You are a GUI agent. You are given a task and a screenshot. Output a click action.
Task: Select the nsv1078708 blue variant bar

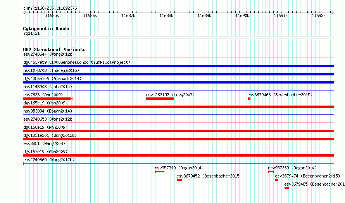coord(178,74)
